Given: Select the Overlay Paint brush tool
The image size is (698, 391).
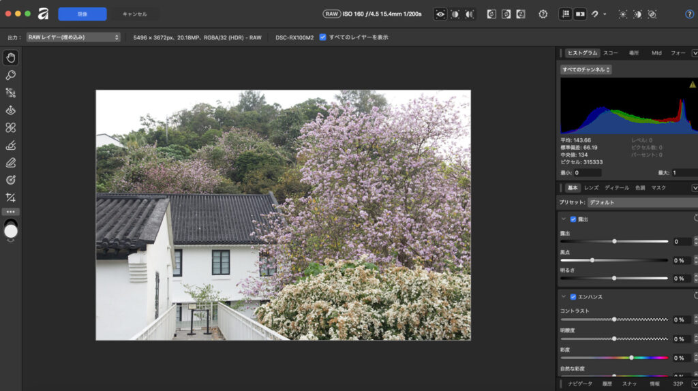Looking at the screenshot, I should 11,145.
